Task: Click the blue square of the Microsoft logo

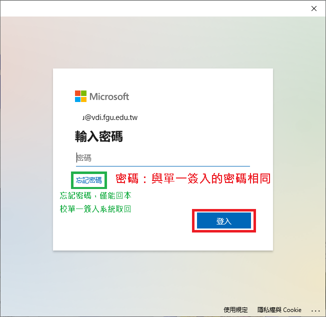Action: pyautogui.click(x=78, y=99)
